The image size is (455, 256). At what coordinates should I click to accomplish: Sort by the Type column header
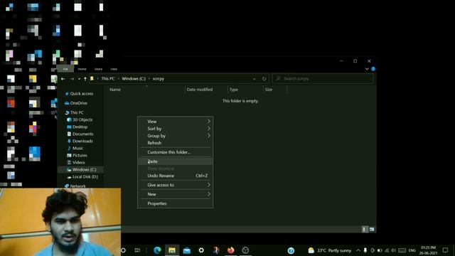pos(234,90)
